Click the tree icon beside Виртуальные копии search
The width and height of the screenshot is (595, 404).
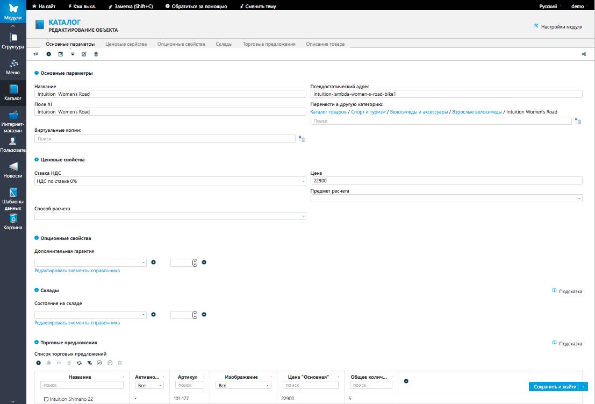[302, 139]
